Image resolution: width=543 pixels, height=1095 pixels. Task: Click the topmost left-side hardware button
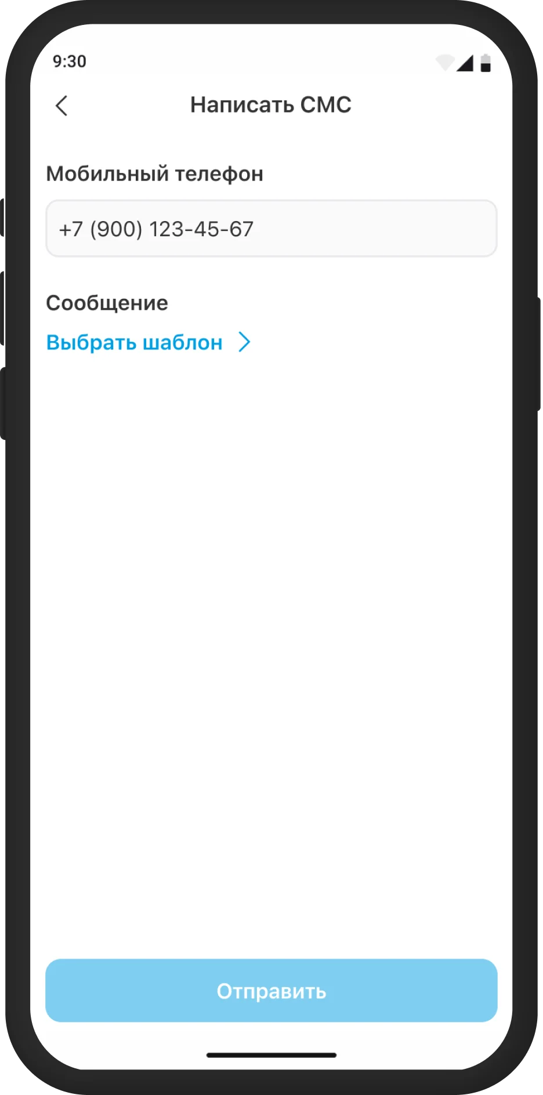click(x=3, y=218)
